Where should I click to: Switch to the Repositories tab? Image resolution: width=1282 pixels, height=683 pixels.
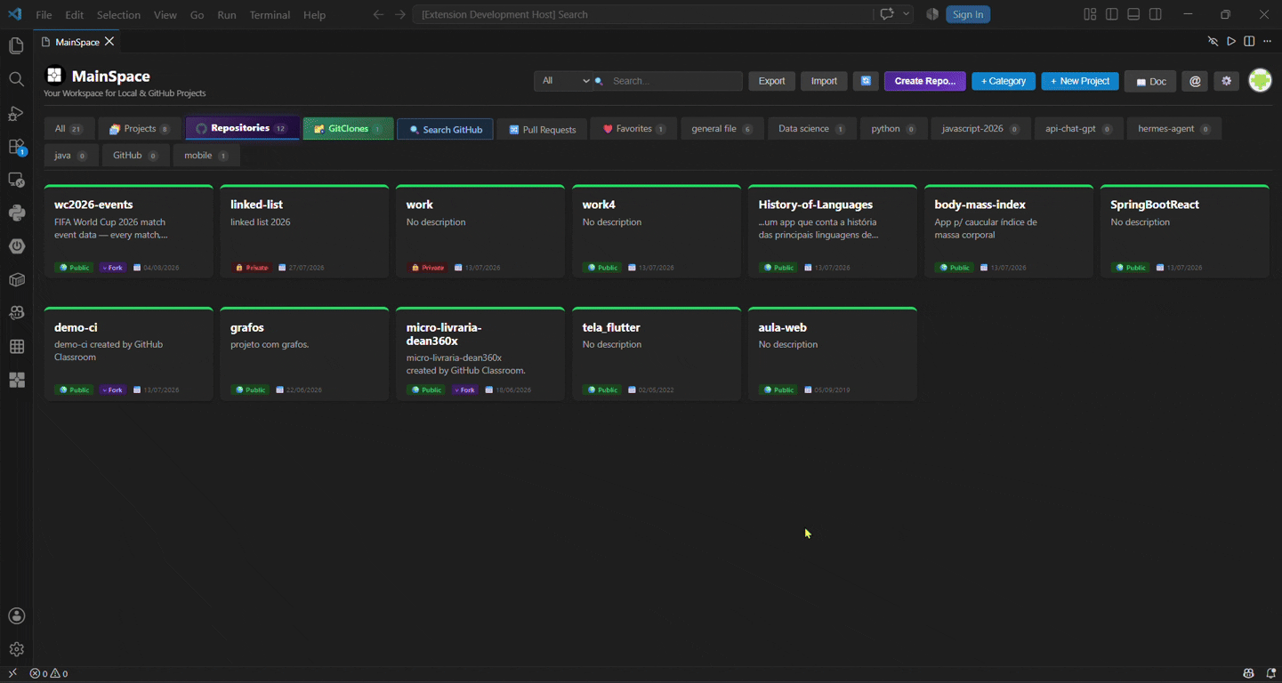pos(242,128)
